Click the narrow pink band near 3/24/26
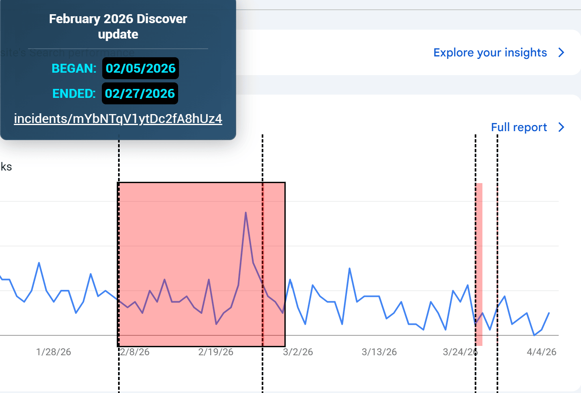Viewport: 581px width, 393px height. 479,264
